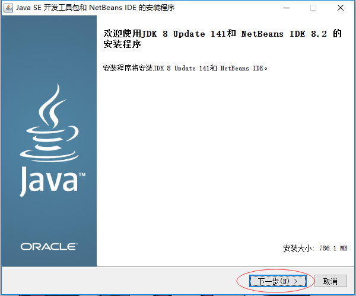This screenshot has width=356, height=296.
Task: Click 'NetBeans IDE 8.2' in the heading
Action: coord(283,34)
